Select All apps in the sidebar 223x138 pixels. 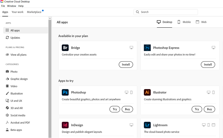coord(26,30)
